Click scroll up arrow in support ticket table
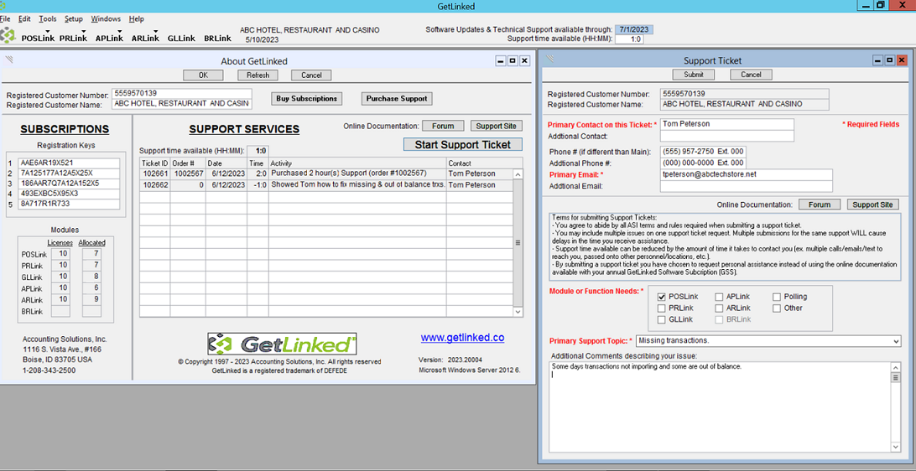916x471 pixels. point(518,174)
